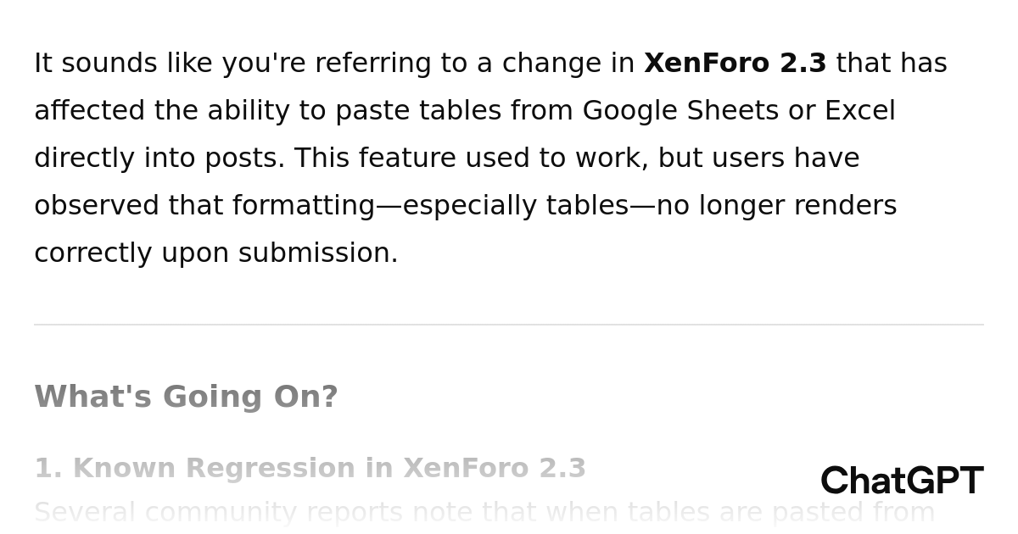Click the words correctly upon submission
Image resolution: width=1018 pixels, height=534 pixels.
pos(216,253)
